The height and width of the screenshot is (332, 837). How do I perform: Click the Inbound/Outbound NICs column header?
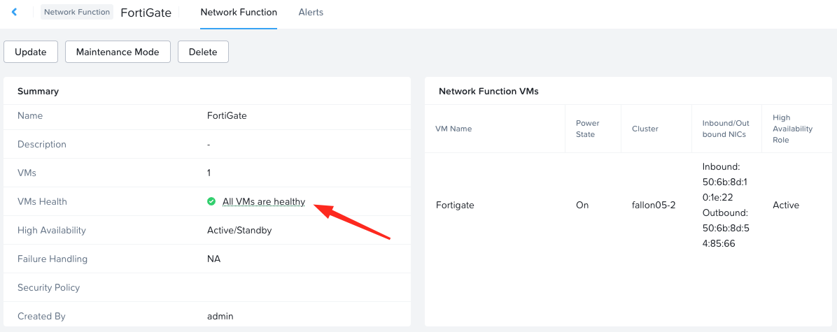726,129
